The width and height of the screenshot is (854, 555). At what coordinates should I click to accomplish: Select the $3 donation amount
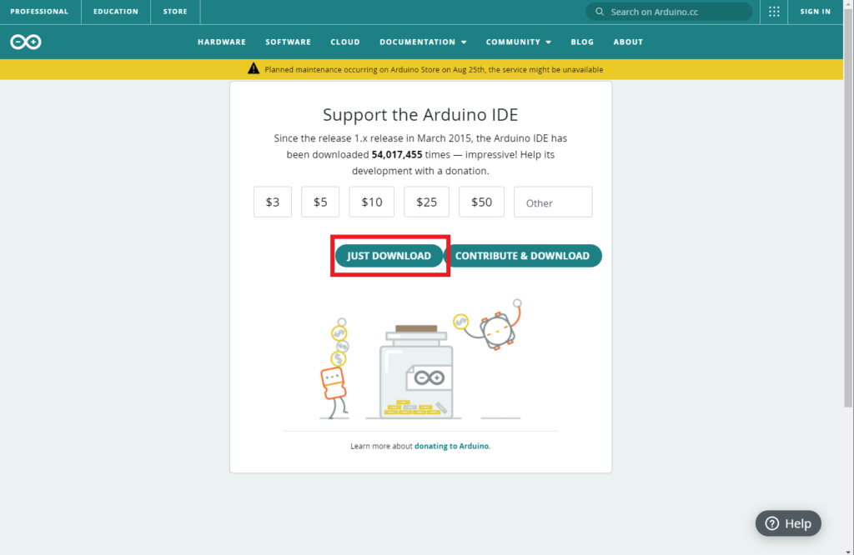(273, 202)
